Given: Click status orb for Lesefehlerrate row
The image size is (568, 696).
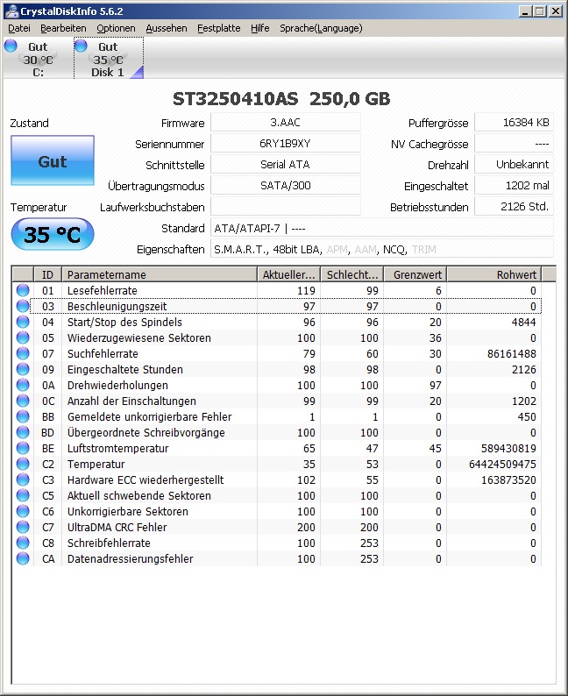Looking at the screenshot, I should click(x=23, y=290).
